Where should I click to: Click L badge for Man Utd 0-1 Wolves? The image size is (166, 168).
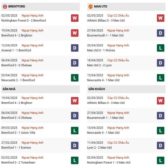coord(160,48)
